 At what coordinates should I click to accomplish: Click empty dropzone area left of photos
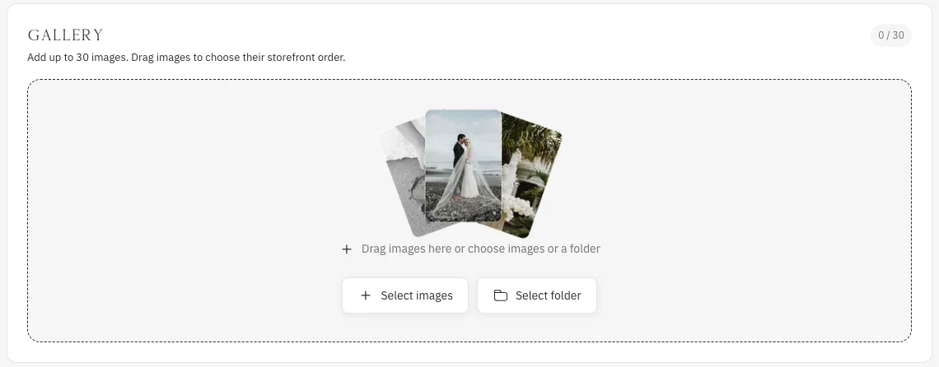[203, 179]
